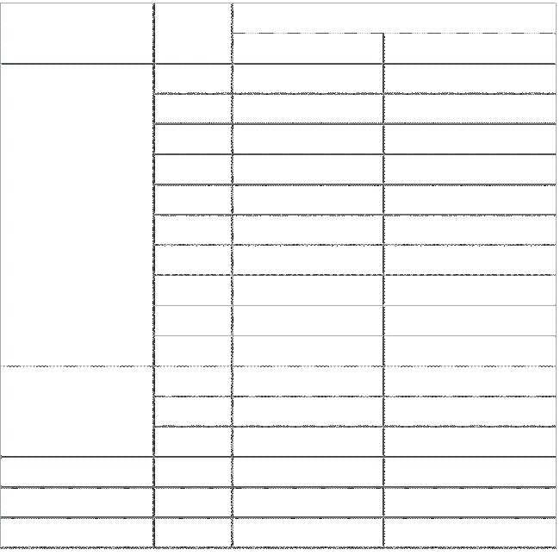
Task: Click the empty top-left header cell
Action: click(x=77, y=33)
